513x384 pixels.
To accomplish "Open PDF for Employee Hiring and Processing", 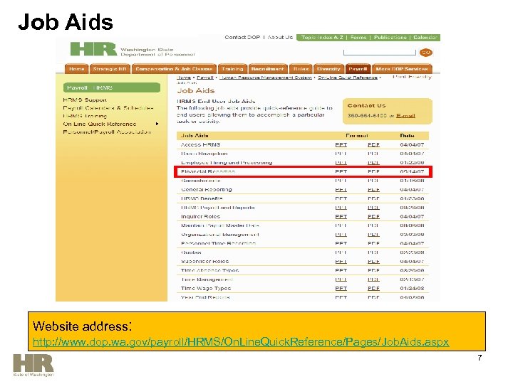I will pyautogui.click(x=373, y=163).
